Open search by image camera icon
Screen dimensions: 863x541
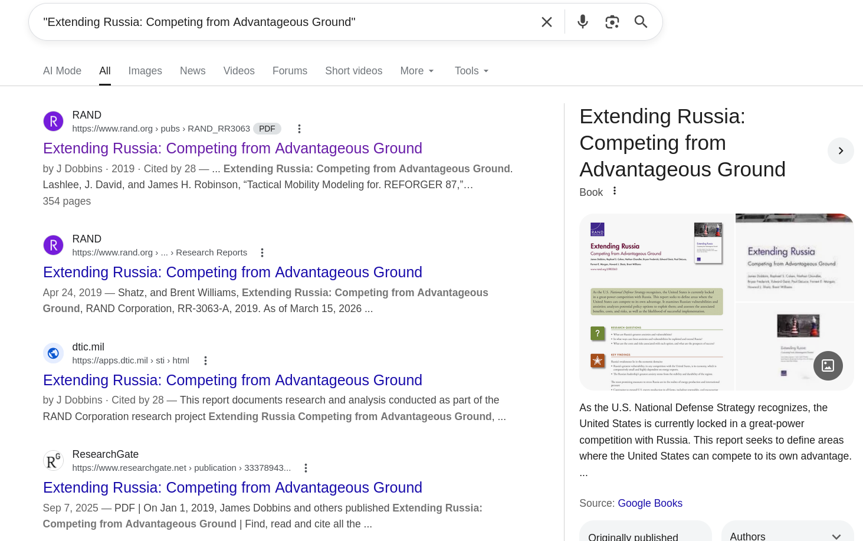[x=612, y=22]
